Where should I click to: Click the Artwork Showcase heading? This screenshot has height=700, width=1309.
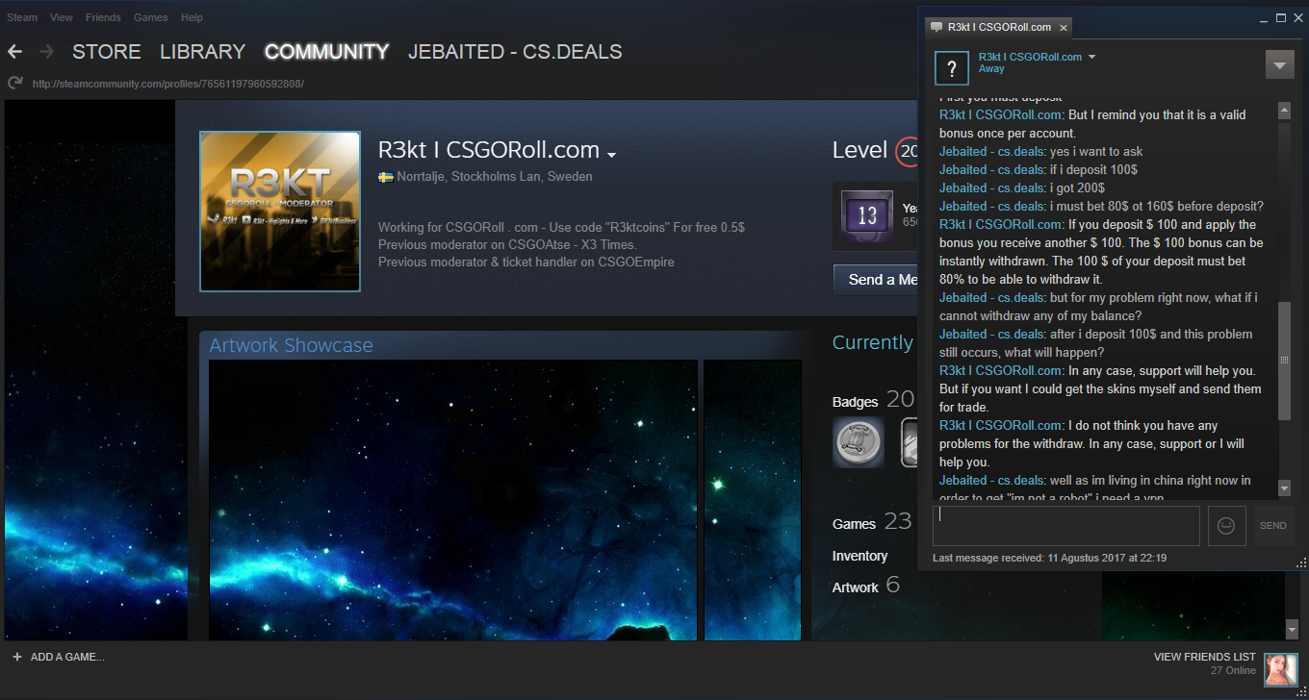click(291, 345)
